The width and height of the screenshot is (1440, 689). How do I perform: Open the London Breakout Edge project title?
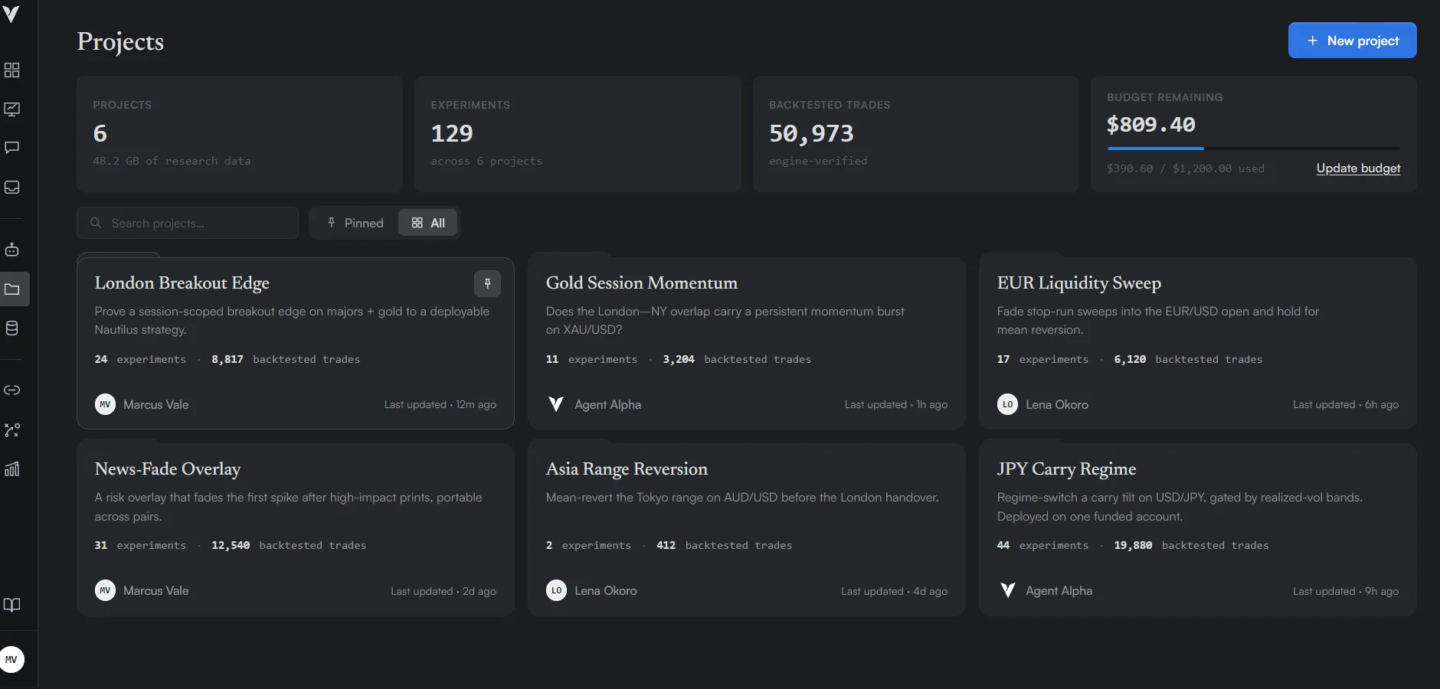[182, 283]
